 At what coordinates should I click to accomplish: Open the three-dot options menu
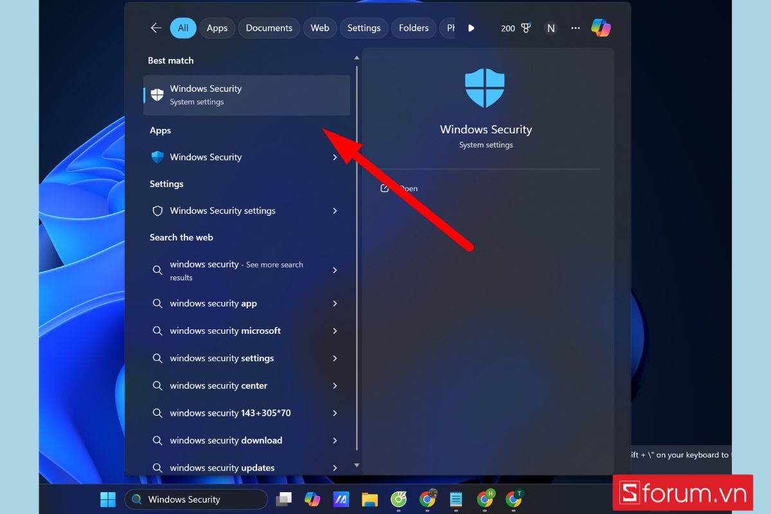pyautogui.click(x=576, y=28)
